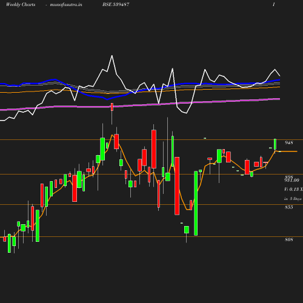Click the 'in 5 Days' label
This screenshot has height=303, width=303.
[293, 199]
